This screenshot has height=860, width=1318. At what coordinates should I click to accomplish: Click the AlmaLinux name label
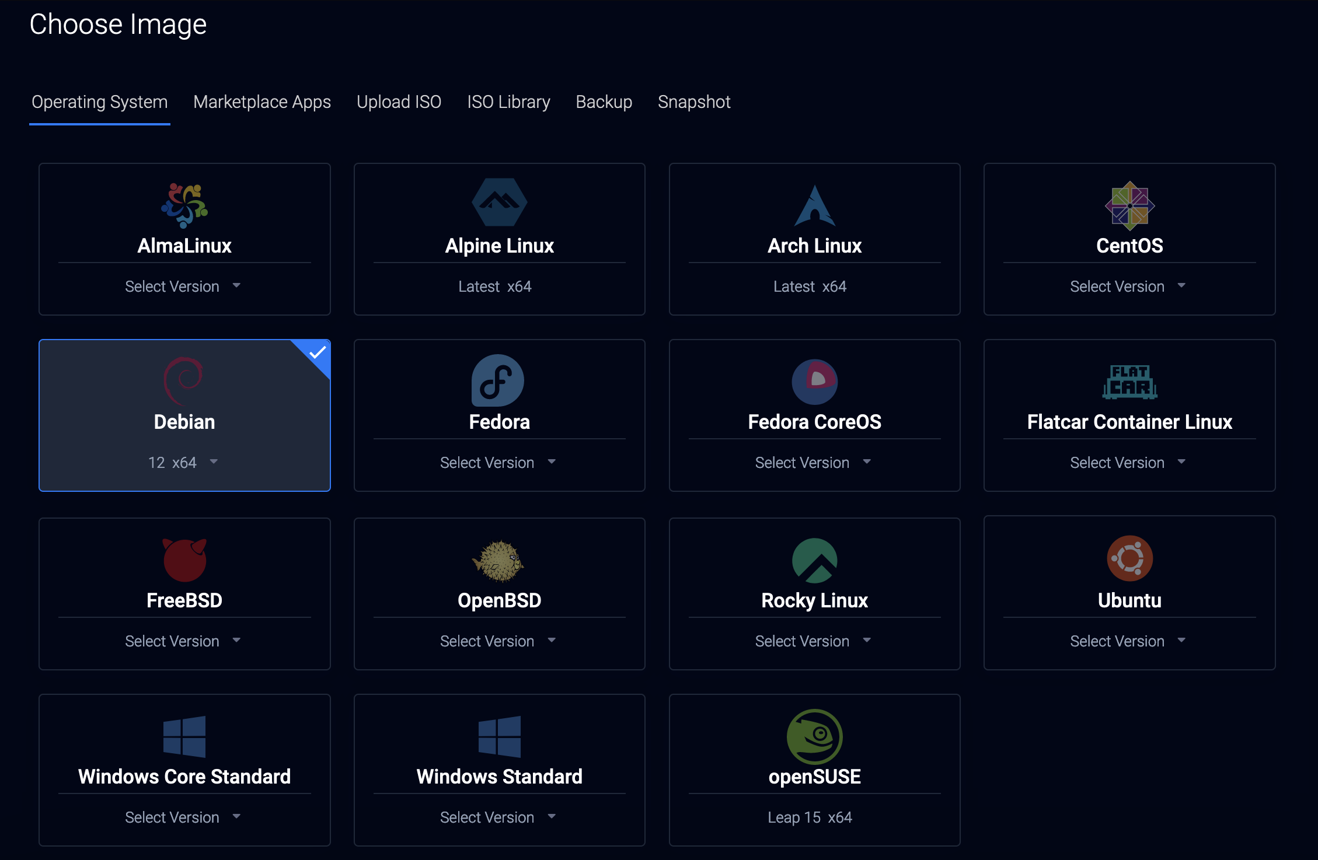tap(184, 246)
